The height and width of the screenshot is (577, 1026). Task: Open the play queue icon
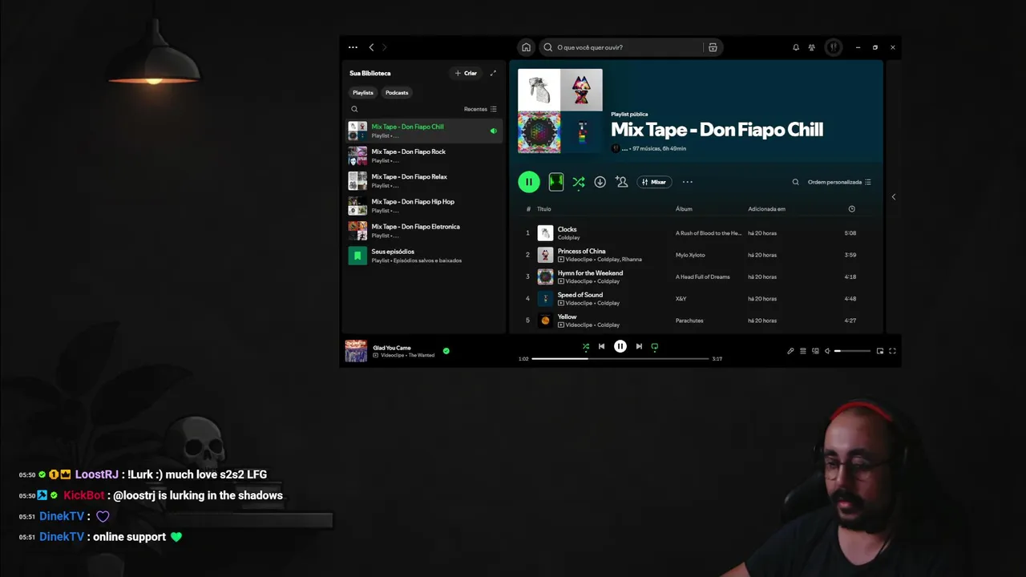(803, 351)
